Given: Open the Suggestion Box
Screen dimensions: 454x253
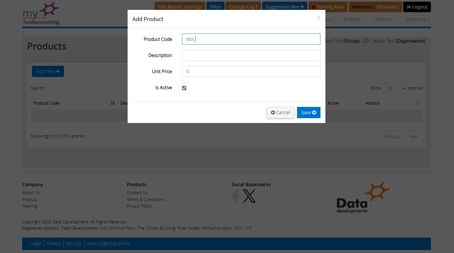Looking at the screenshot, I should point(285,7).
